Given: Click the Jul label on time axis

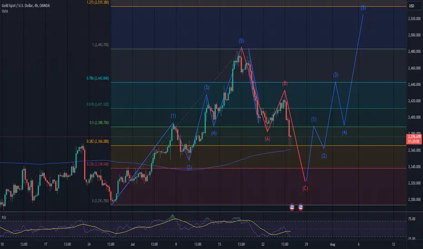Looking at the screenshot, I should pos(133,244).
